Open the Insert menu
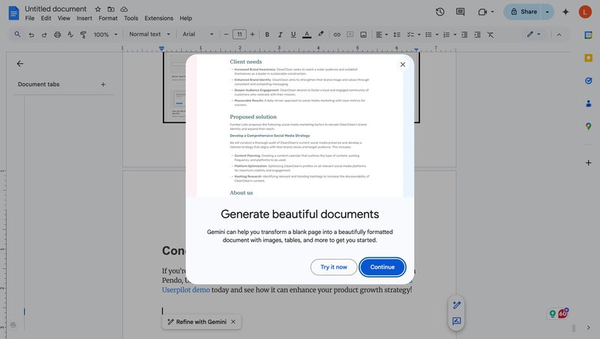Viewport: 600px width, 339px height. click(x=84, y=18)
